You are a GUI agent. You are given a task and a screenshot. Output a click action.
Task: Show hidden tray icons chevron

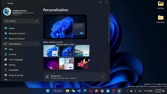127,91
